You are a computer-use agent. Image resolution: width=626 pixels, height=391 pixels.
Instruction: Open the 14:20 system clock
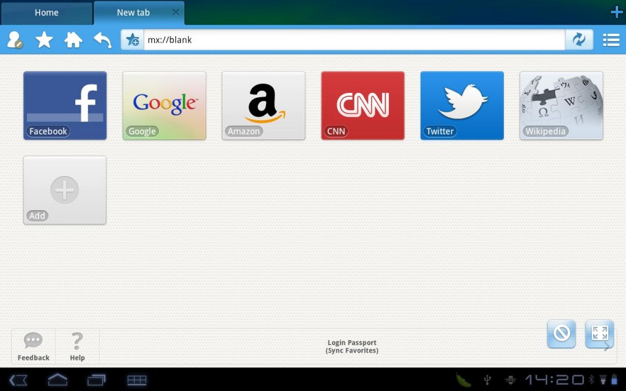(554, 379)
